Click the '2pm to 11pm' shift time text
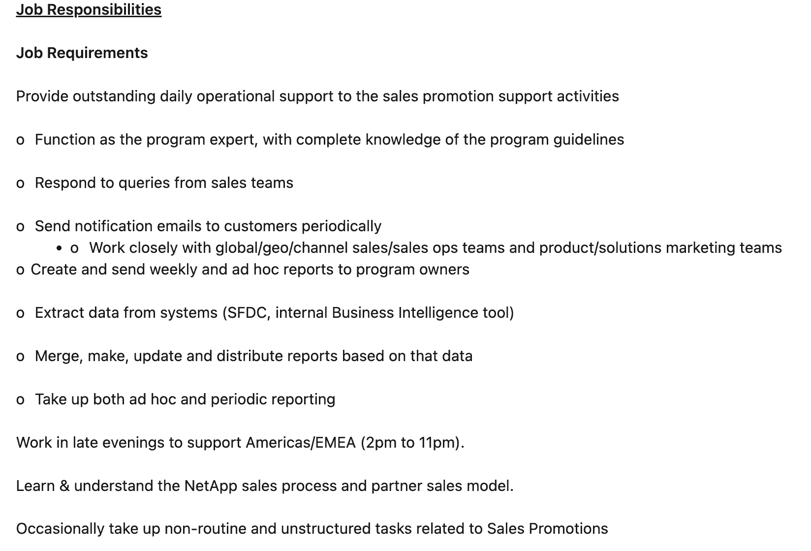This screenshot has height=551, width=811. tap(412, 443)
